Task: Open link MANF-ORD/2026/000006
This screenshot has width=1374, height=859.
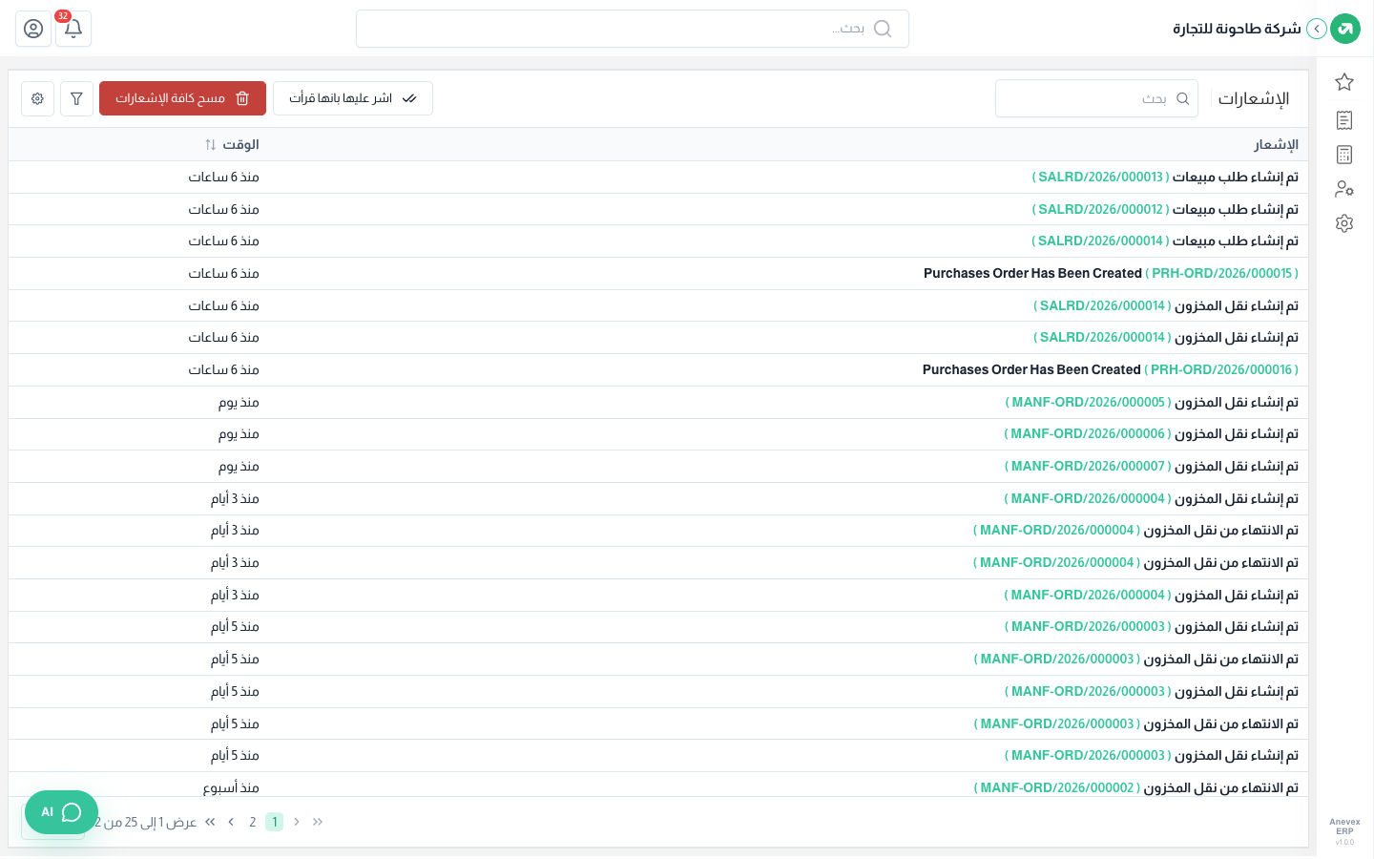Action: pyautogui.click(x=1088, y=434)
